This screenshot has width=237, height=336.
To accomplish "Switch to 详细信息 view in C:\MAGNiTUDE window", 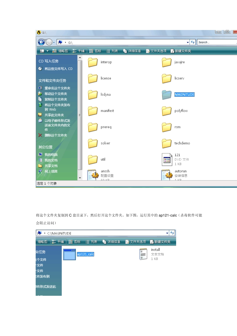I will point(111,242).
